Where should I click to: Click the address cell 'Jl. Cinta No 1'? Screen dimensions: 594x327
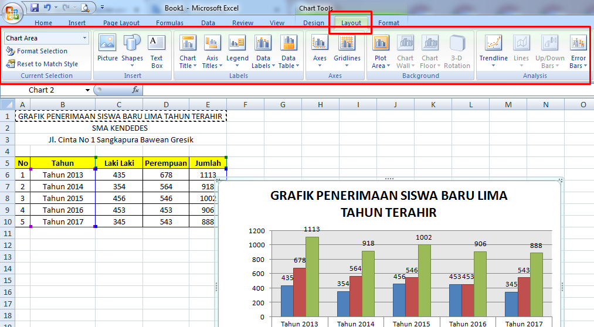[x=121, y=139]
